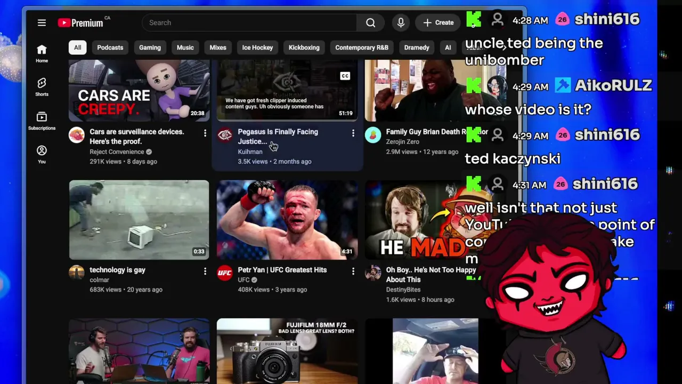
Task: Click the magnifier search button
Action: pyautogui.click(x=370, y=22)
